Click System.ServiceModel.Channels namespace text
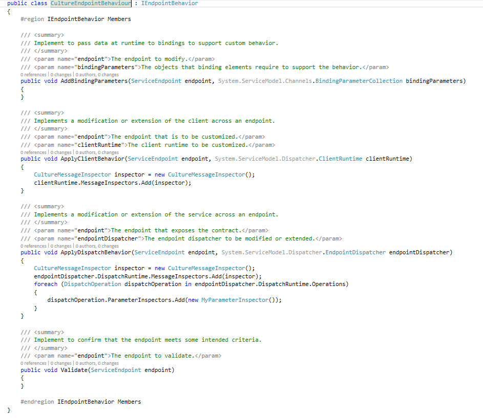The image size is (483, 418). (265, 81)
